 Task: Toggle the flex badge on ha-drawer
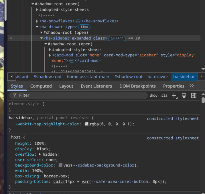(84, 27)
